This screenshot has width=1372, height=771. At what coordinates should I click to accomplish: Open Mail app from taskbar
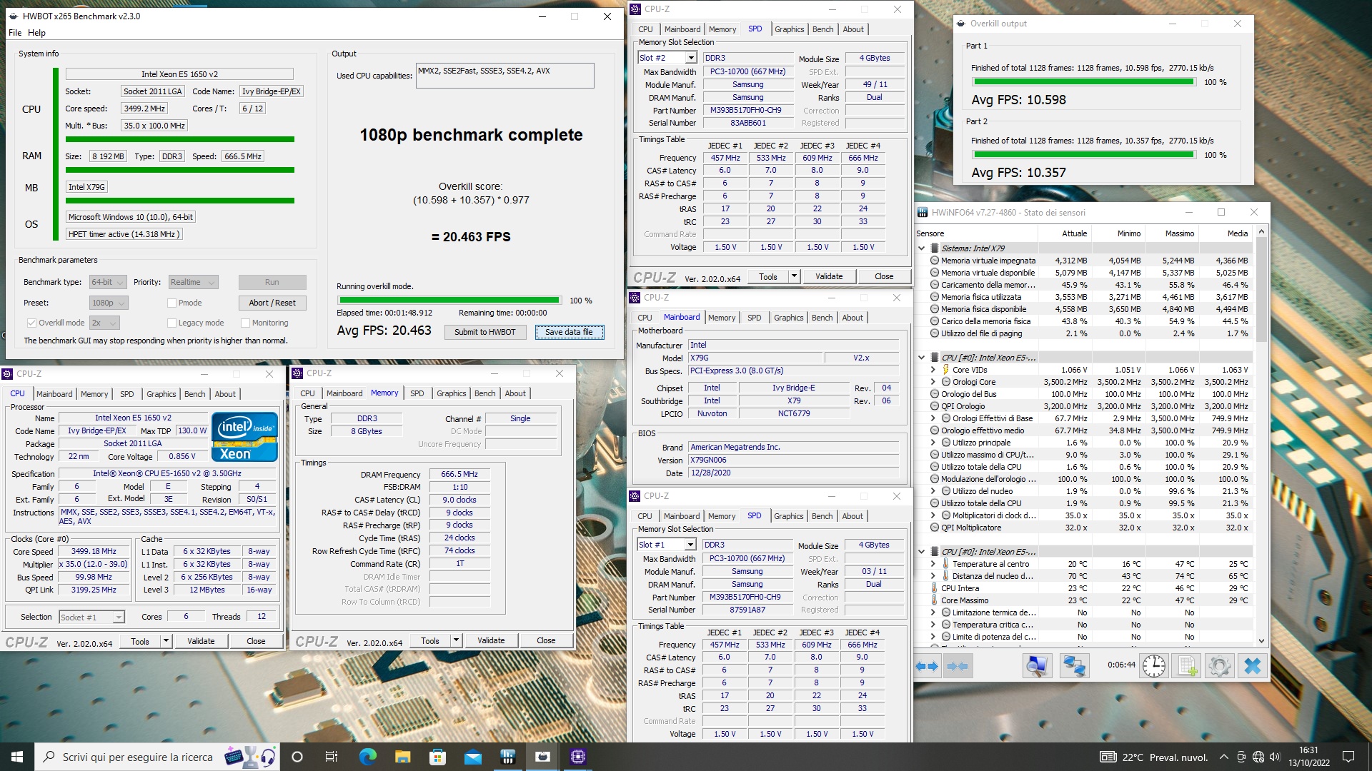point(472,757)
